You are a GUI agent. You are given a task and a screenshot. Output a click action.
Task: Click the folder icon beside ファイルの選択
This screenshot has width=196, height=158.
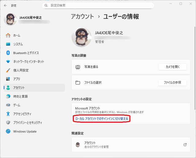pyautogui.click(x=78, y=83)
